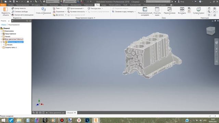The height and width of the screenshot is (123, 219).
Task: Expand the Блок двигателя Тойота component
Action: [1, 39]
